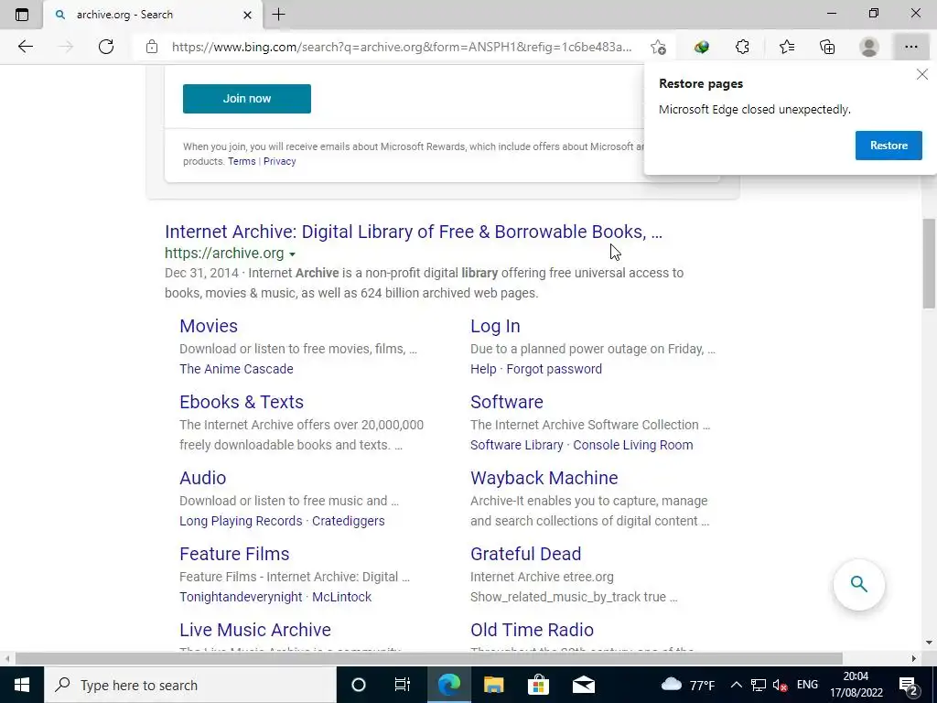
Task: Open the Software sitelink
Action: 507,402
